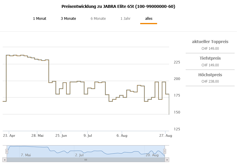Click the Tiefstpreis CHF 149.00 value
Screen dimensions: 239x165
[210, 65]
